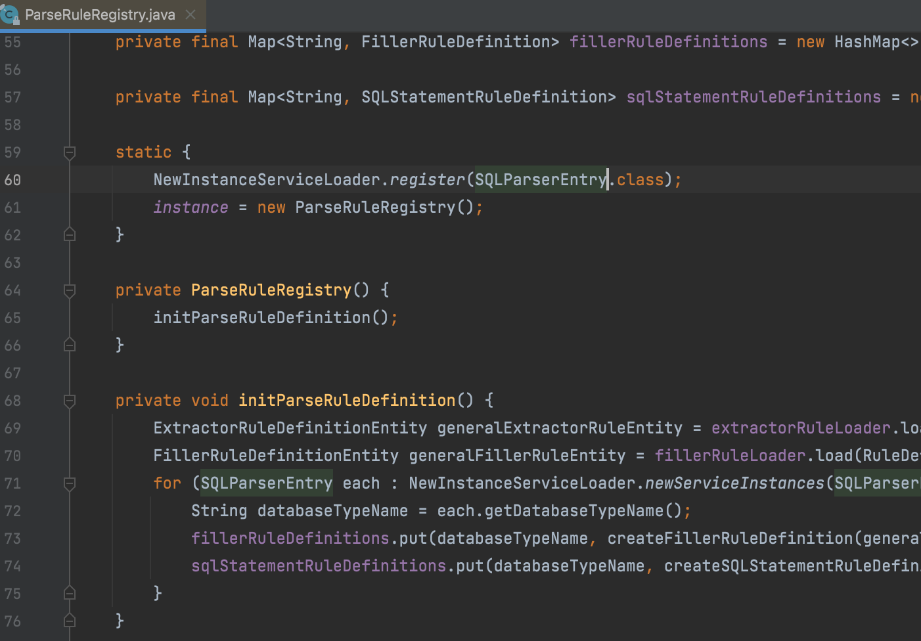Click SQLStatementRuleDefinition type on line 57
921x641 pixels.
tap(484, 97)
